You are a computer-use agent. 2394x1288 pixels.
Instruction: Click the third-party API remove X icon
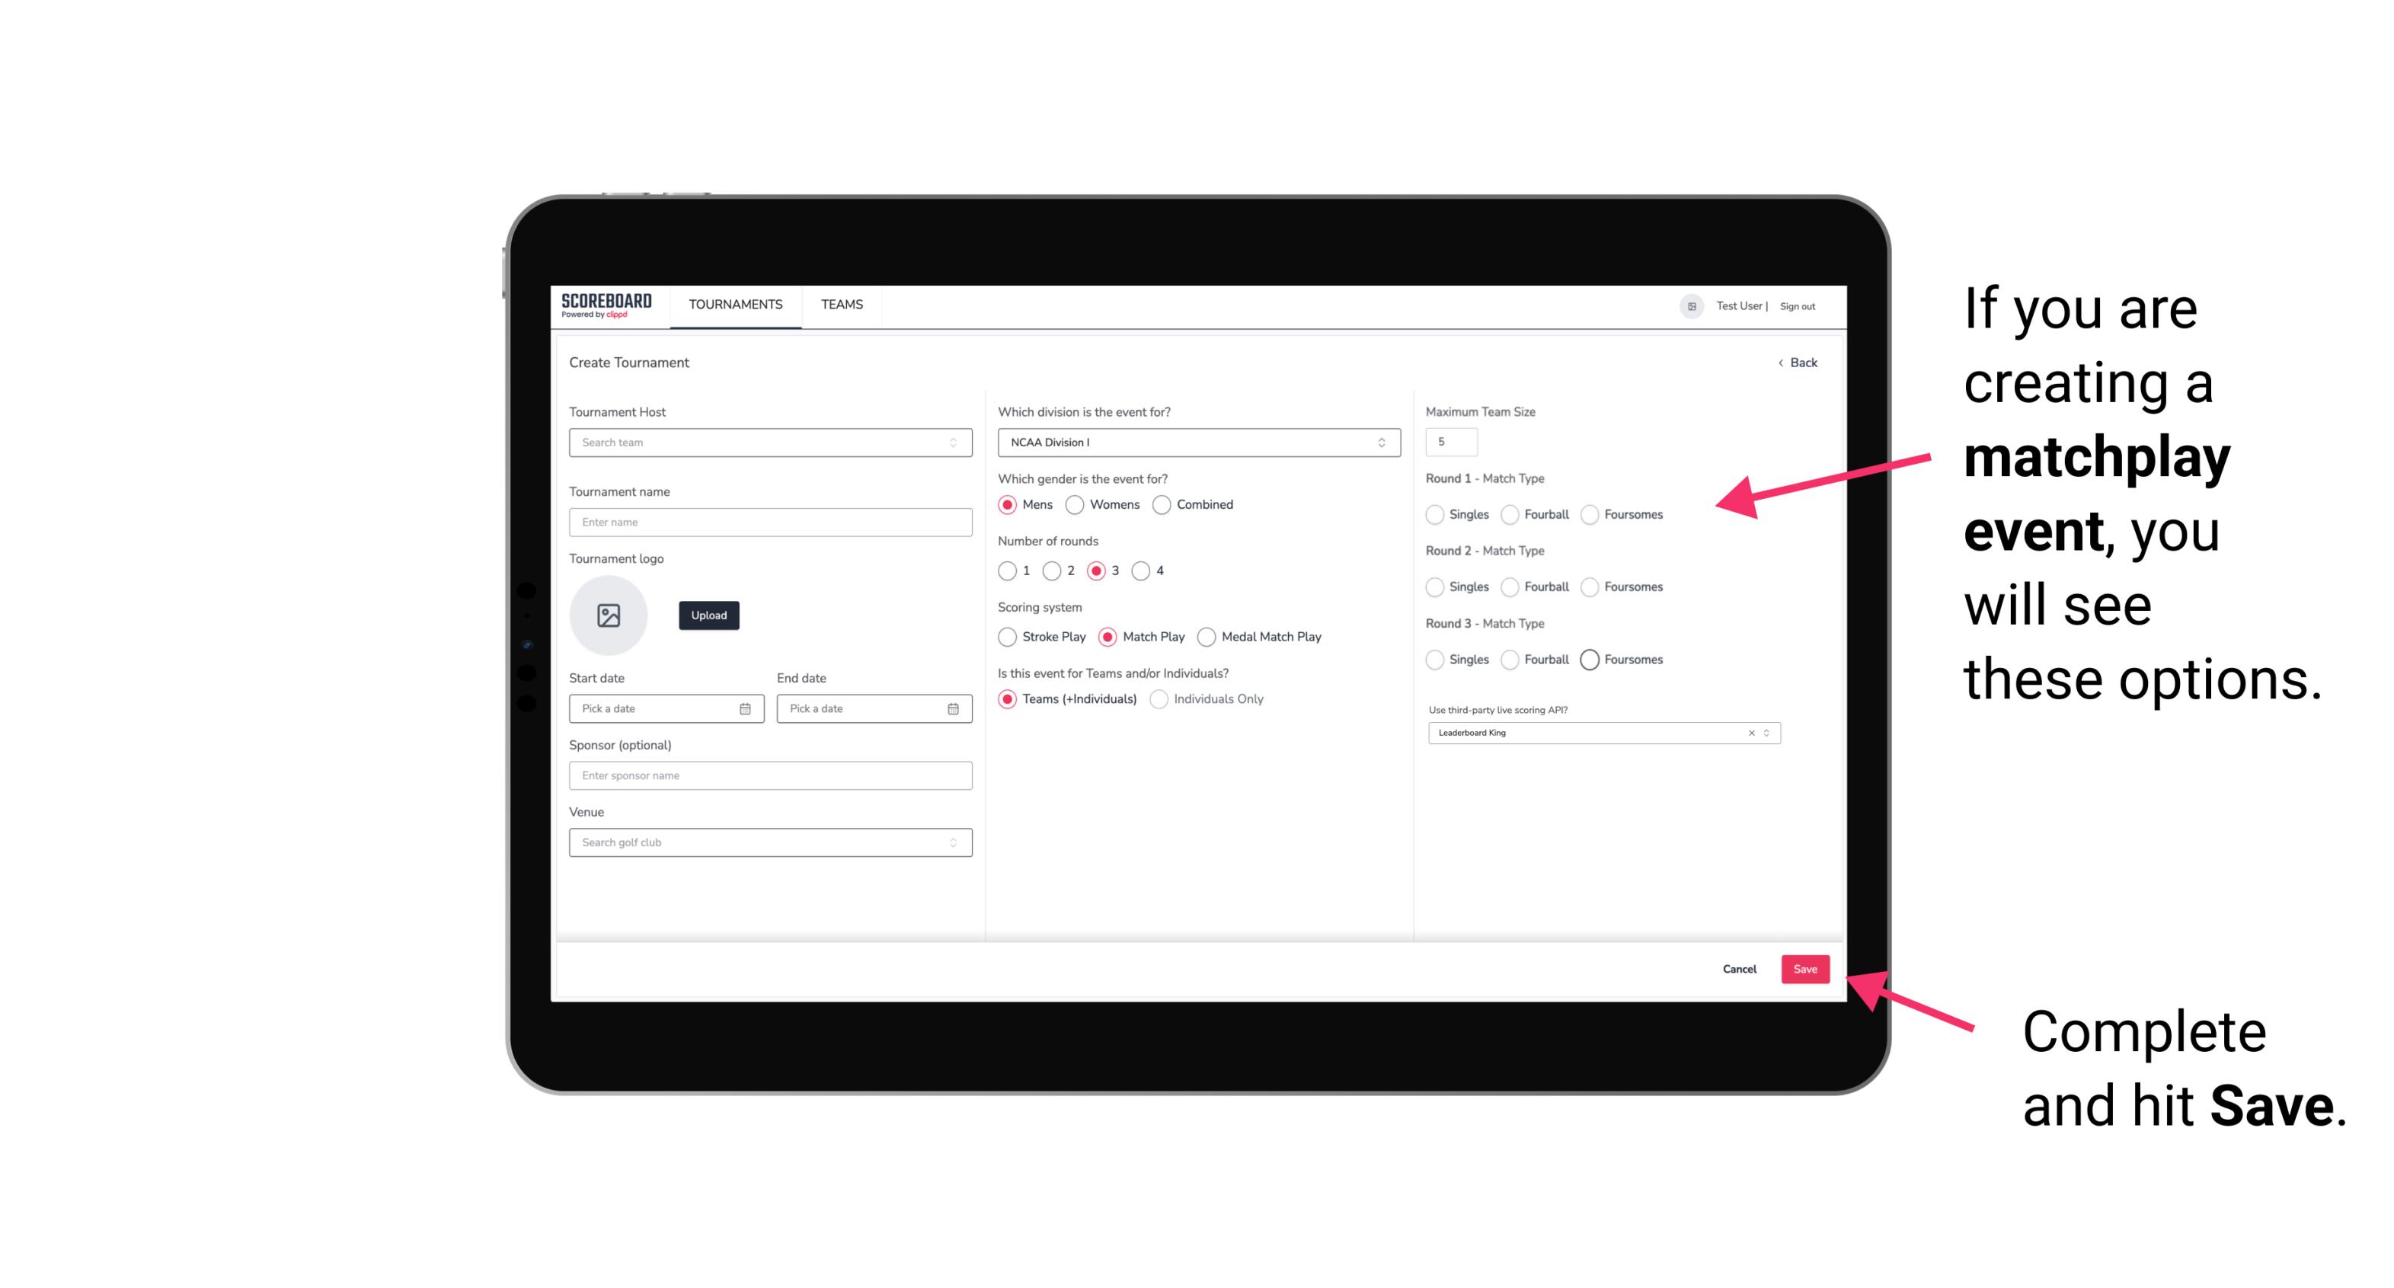coord(1749,731)
